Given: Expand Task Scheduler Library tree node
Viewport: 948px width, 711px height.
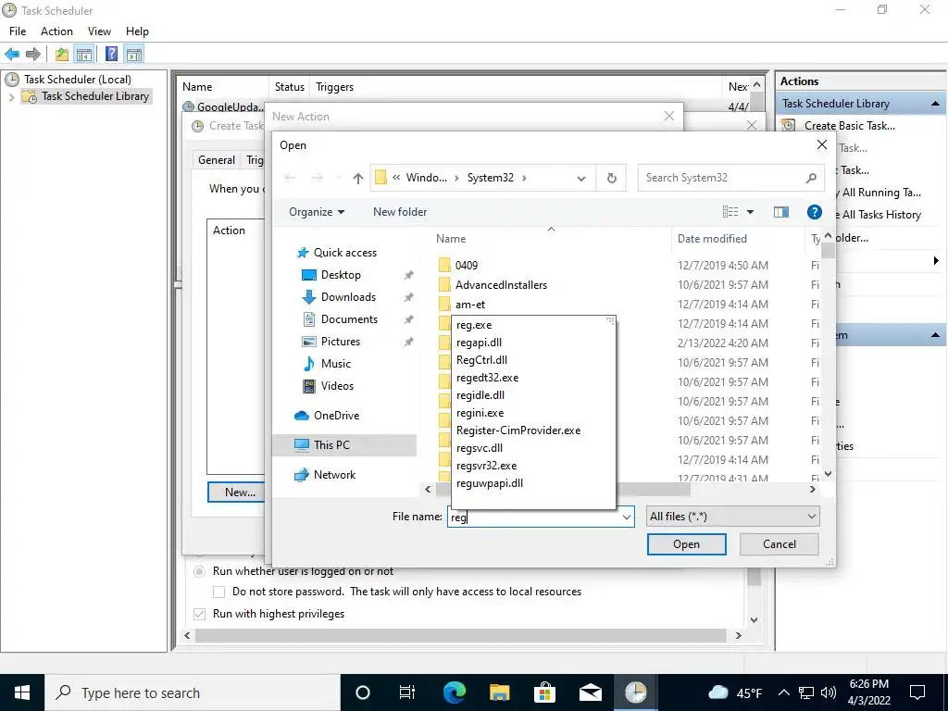Looking at the screenshot, I should 11,96.
